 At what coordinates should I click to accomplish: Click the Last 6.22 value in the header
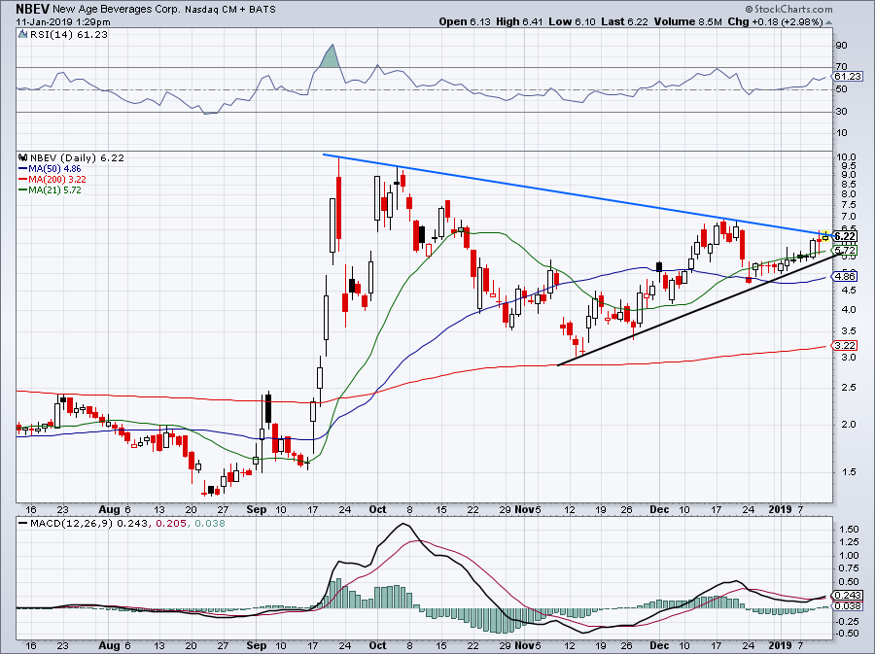coord(624,21)
